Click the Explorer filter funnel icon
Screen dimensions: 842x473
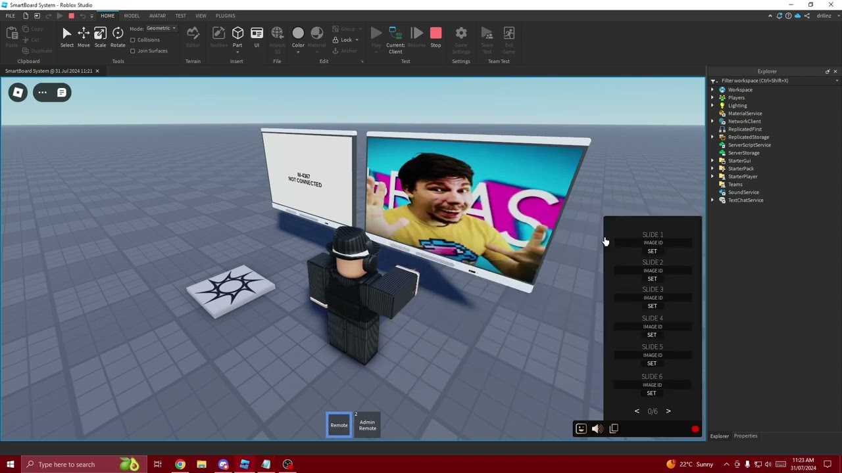(x=714, y=81)
